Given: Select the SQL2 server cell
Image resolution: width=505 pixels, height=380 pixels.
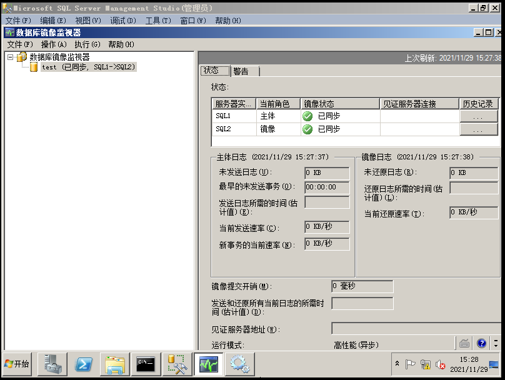Looking at the screenshot, I should point(234,129).
